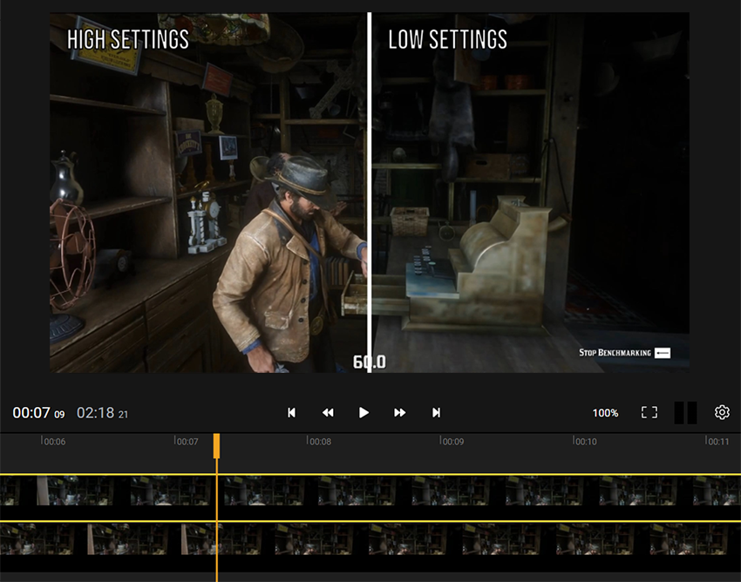Viewport: 741px width, 582px height.
Task: Open the 100% zoom level selector
Action: coord(605,413)
